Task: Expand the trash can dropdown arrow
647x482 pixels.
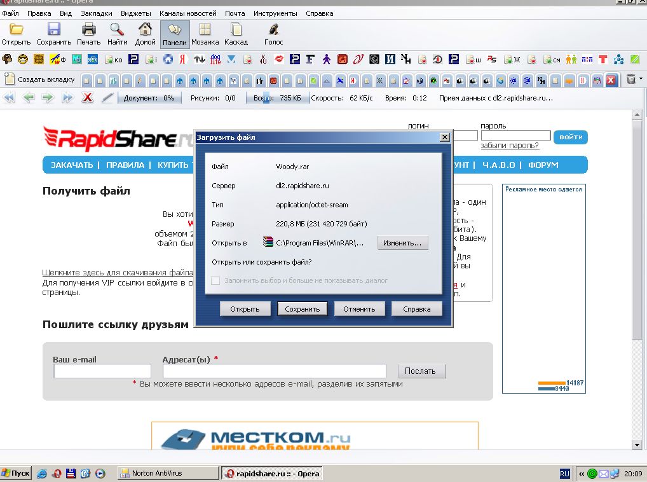Action: click(641, 78)
